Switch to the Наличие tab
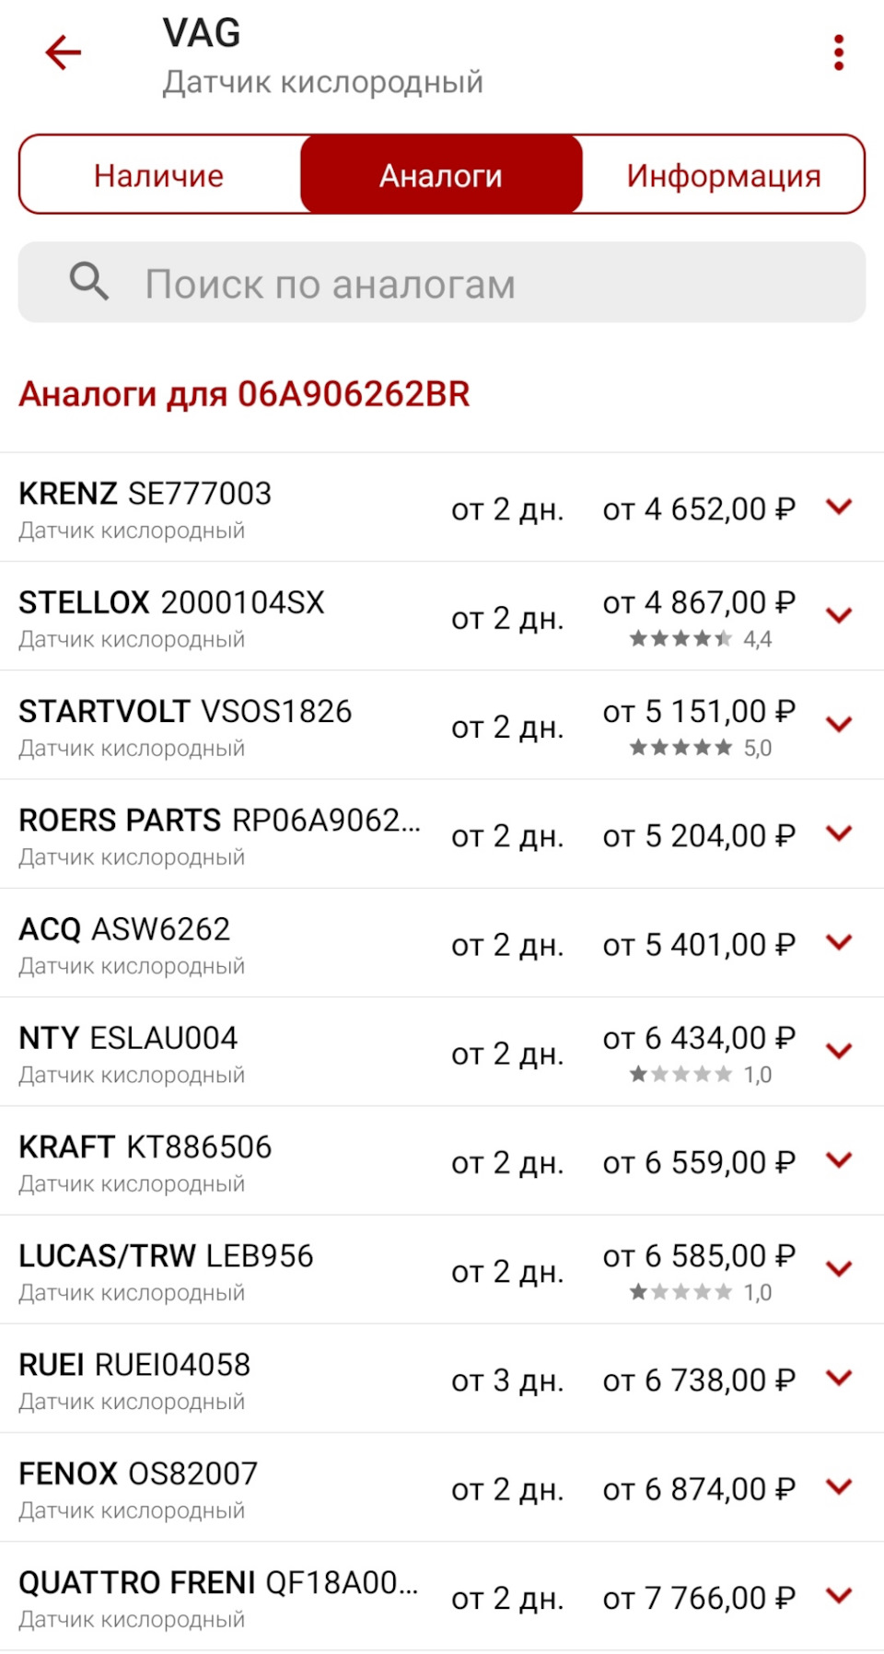884x1654 pixels. click(159, 175)
